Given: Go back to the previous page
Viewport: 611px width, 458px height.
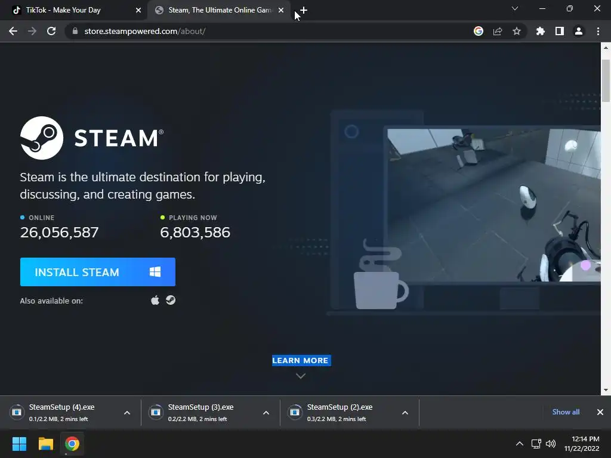Looking at the screenshot, I should (13, 31).
